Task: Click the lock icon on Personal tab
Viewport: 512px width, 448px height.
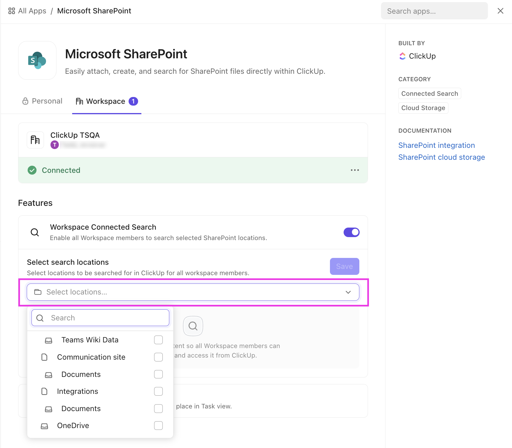Action: 25,101
